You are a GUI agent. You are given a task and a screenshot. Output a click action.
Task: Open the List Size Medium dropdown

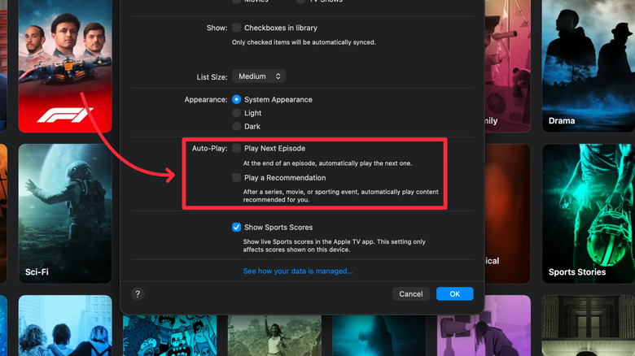coord(259,76)
